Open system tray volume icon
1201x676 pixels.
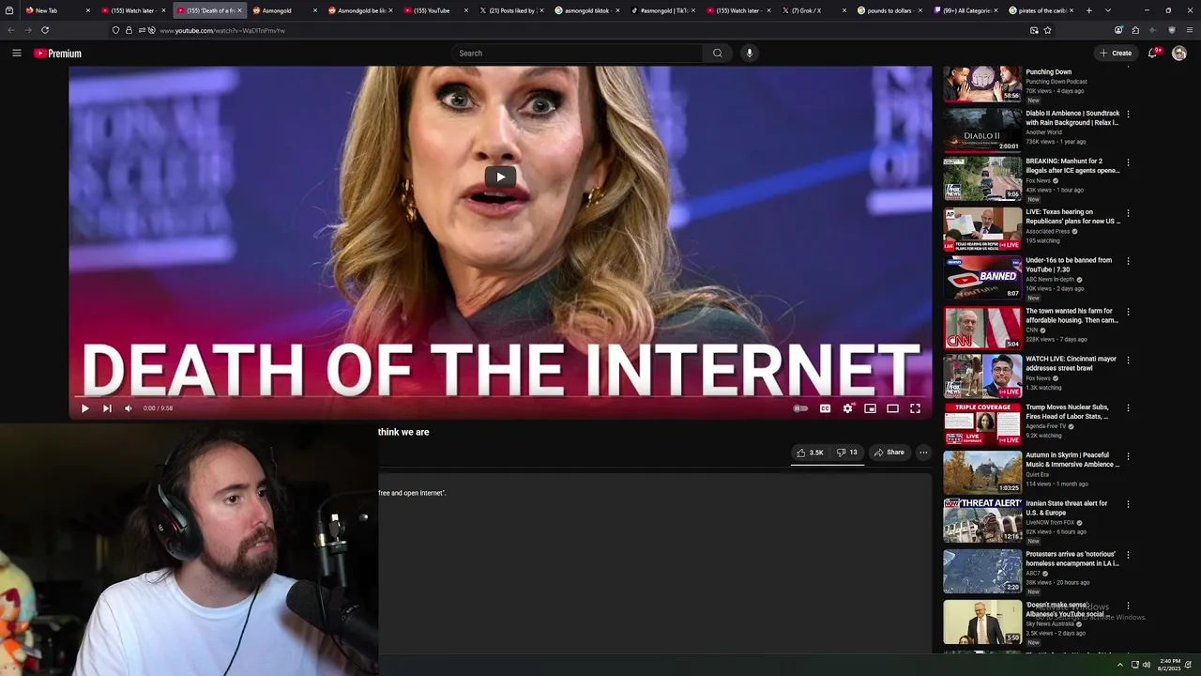coord(1146,665)
